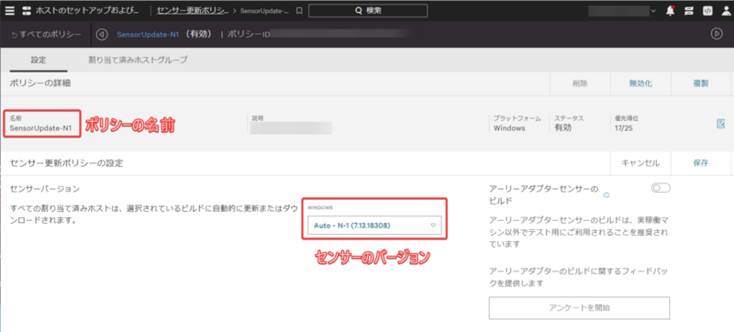Open the Windows sensor version dropdown
The height and width of the screenshot is (332, 734).
[x=374, y=226]
